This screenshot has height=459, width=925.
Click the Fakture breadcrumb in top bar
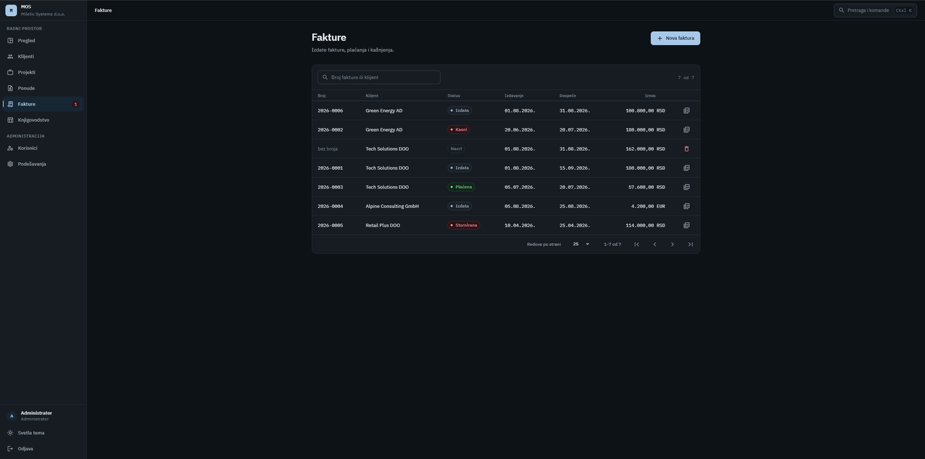click(x=103, y=10)
